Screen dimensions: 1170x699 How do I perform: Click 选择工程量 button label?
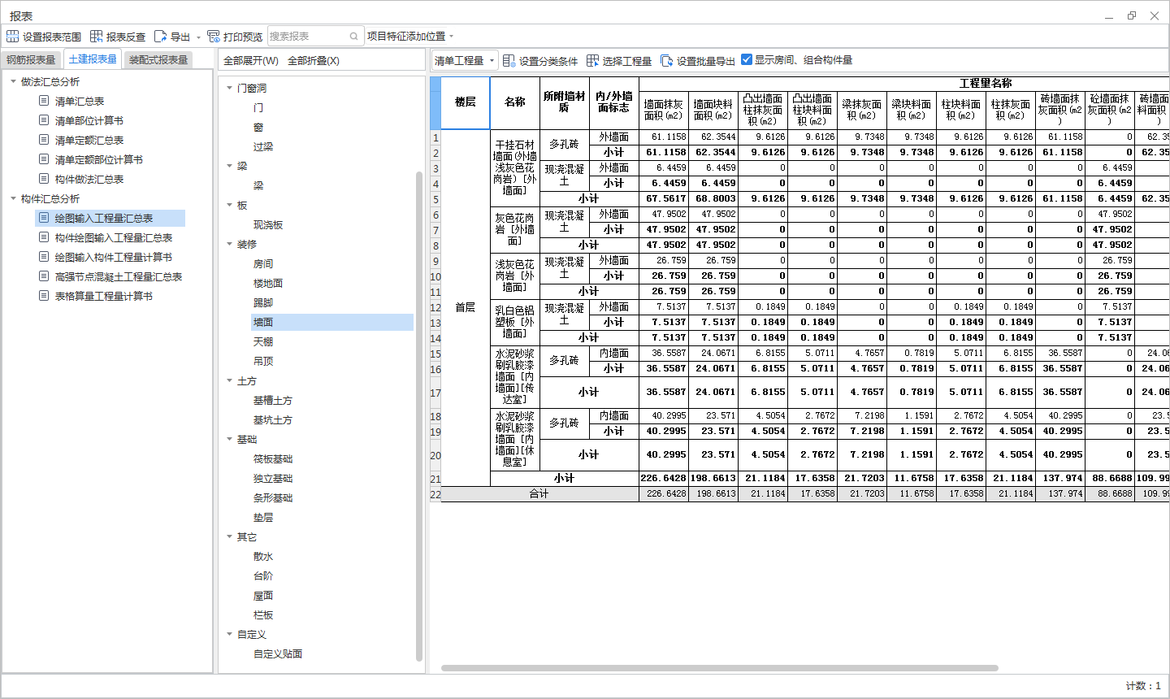tap(627, 62)
